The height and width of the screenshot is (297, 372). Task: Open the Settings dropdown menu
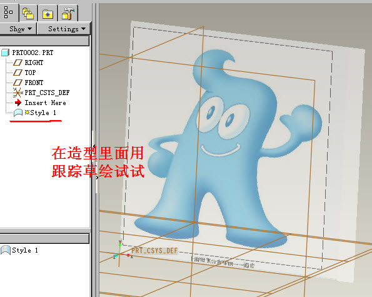pyautogui.click(x=64, y=29)
